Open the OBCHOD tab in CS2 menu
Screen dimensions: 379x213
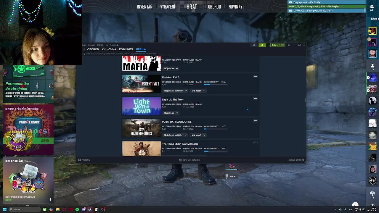click(x=214, y=7)
